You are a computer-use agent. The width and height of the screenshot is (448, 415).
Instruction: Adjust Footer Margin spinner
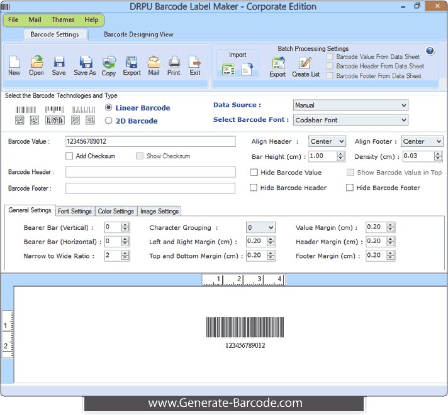pos(390,256)
